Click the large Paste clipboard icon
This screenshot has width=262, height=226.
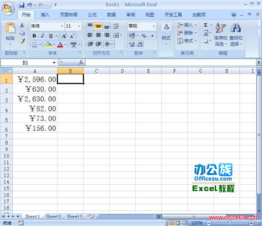[x=10, y=28]
